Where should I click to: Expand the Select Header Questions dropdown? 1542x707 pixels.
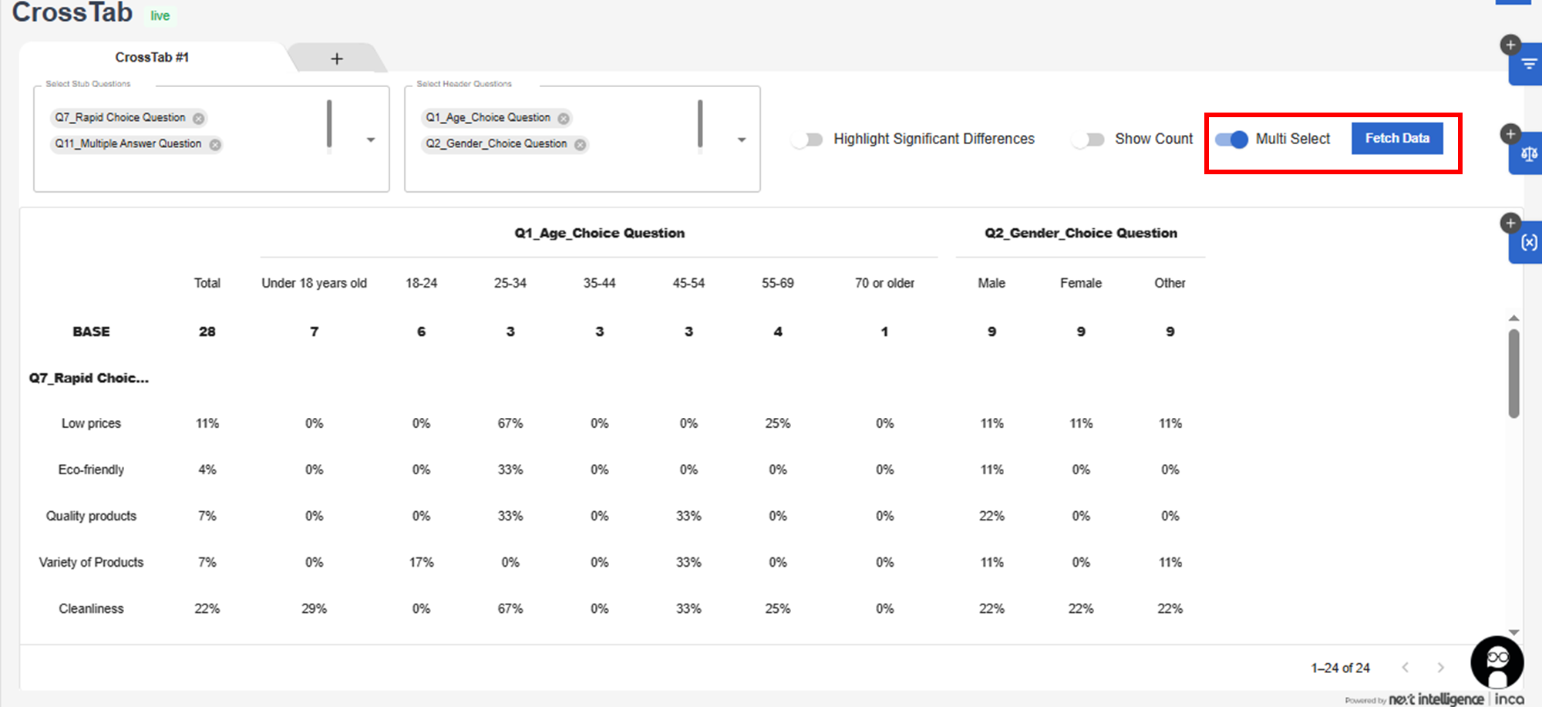[742, 140]
